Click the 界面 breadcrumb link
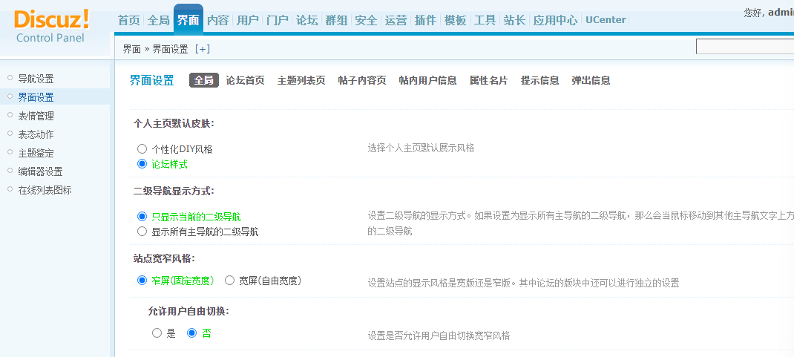This screenshot has height=357, width=794. (131, 49)
